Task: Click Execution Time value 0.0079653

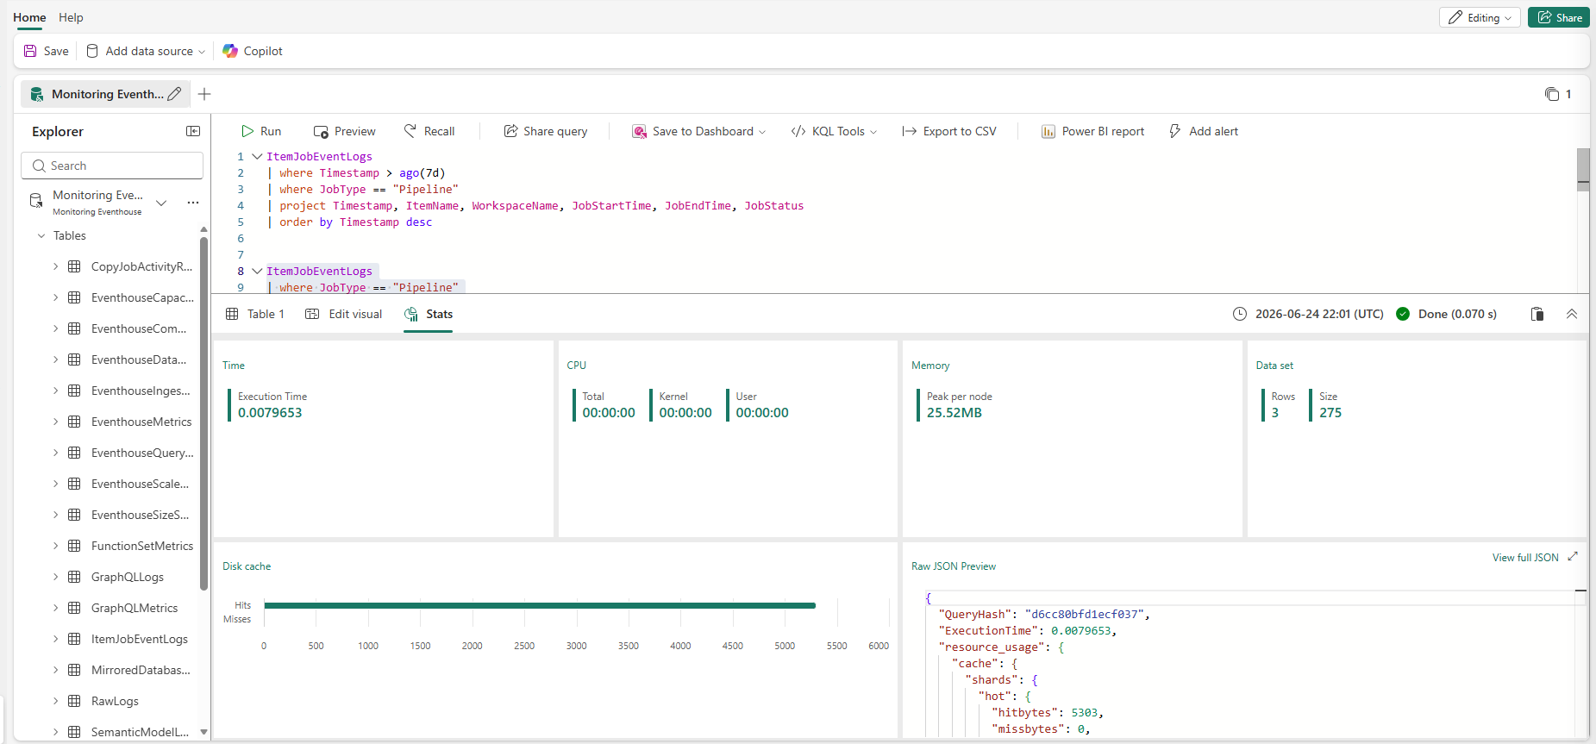Action: (270, 413)
